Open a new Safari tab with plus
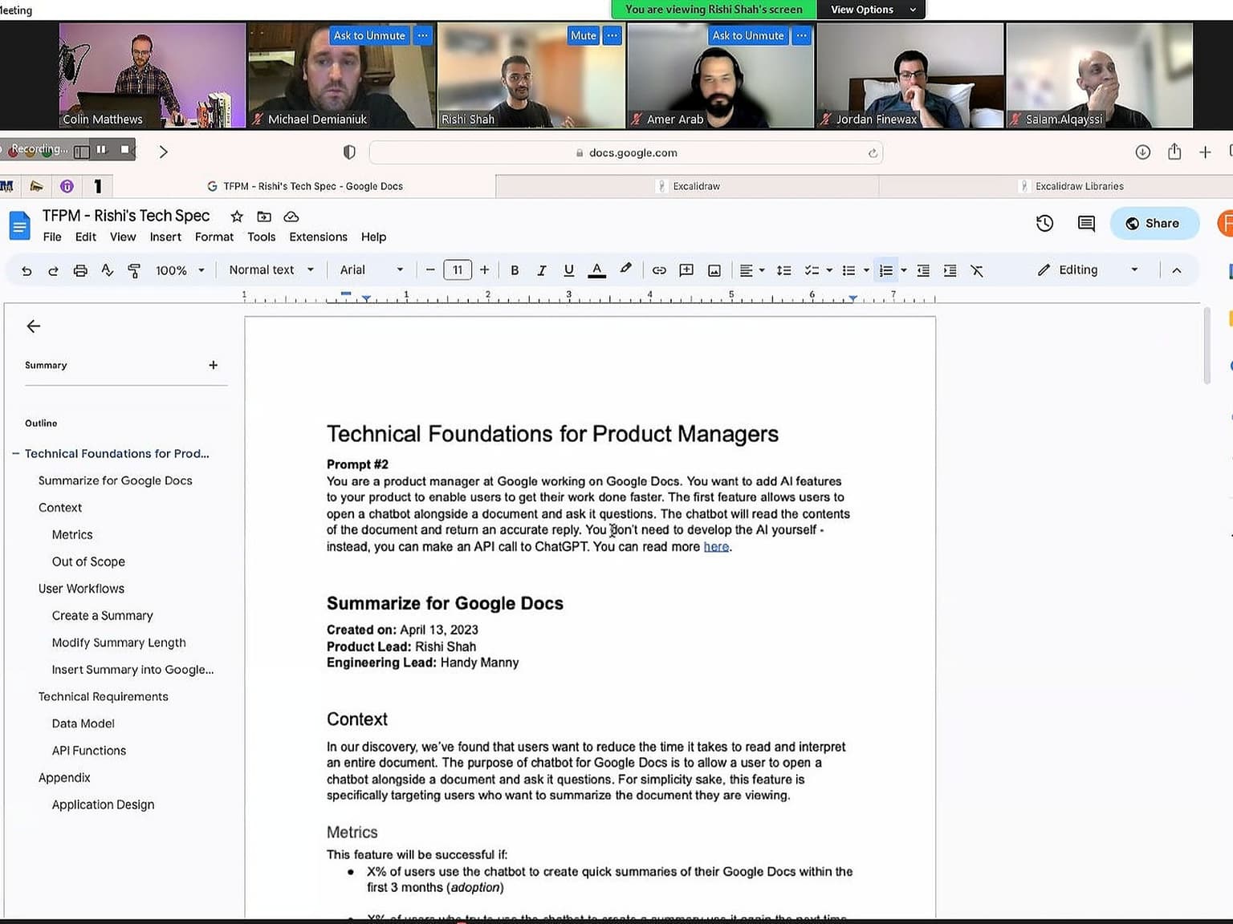Image resolution: width=1233 pixels, height=924 pixels. [x=1205, y=152]
